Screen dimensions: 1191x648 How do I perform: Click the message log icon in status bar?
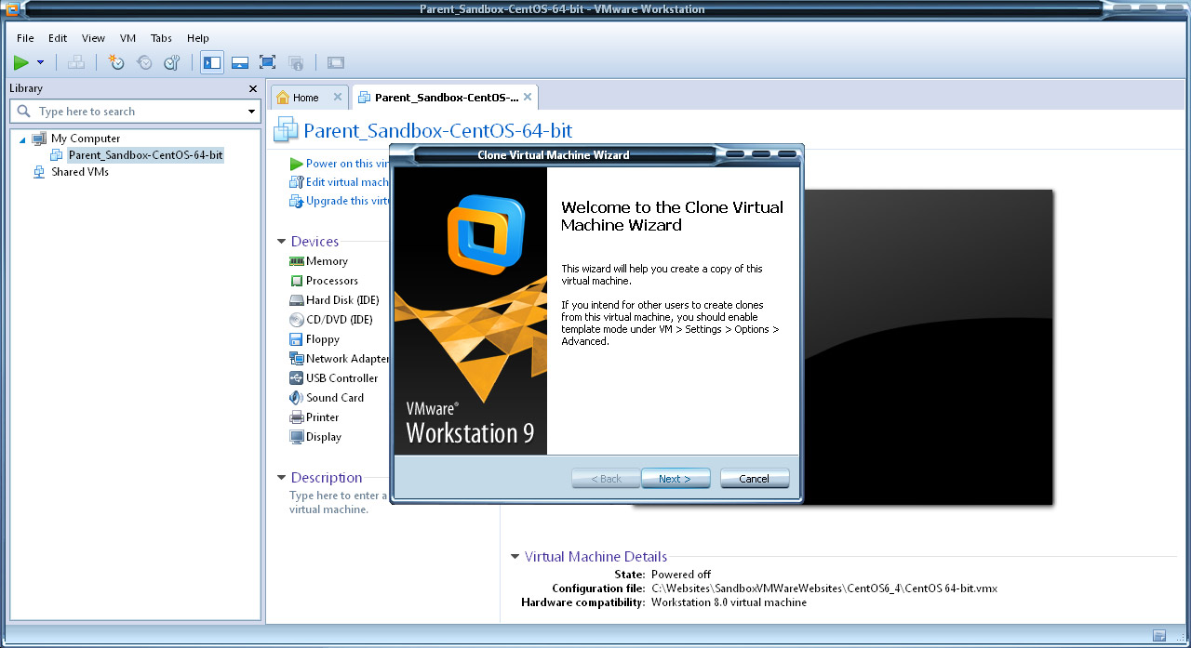click(1159, 636)
